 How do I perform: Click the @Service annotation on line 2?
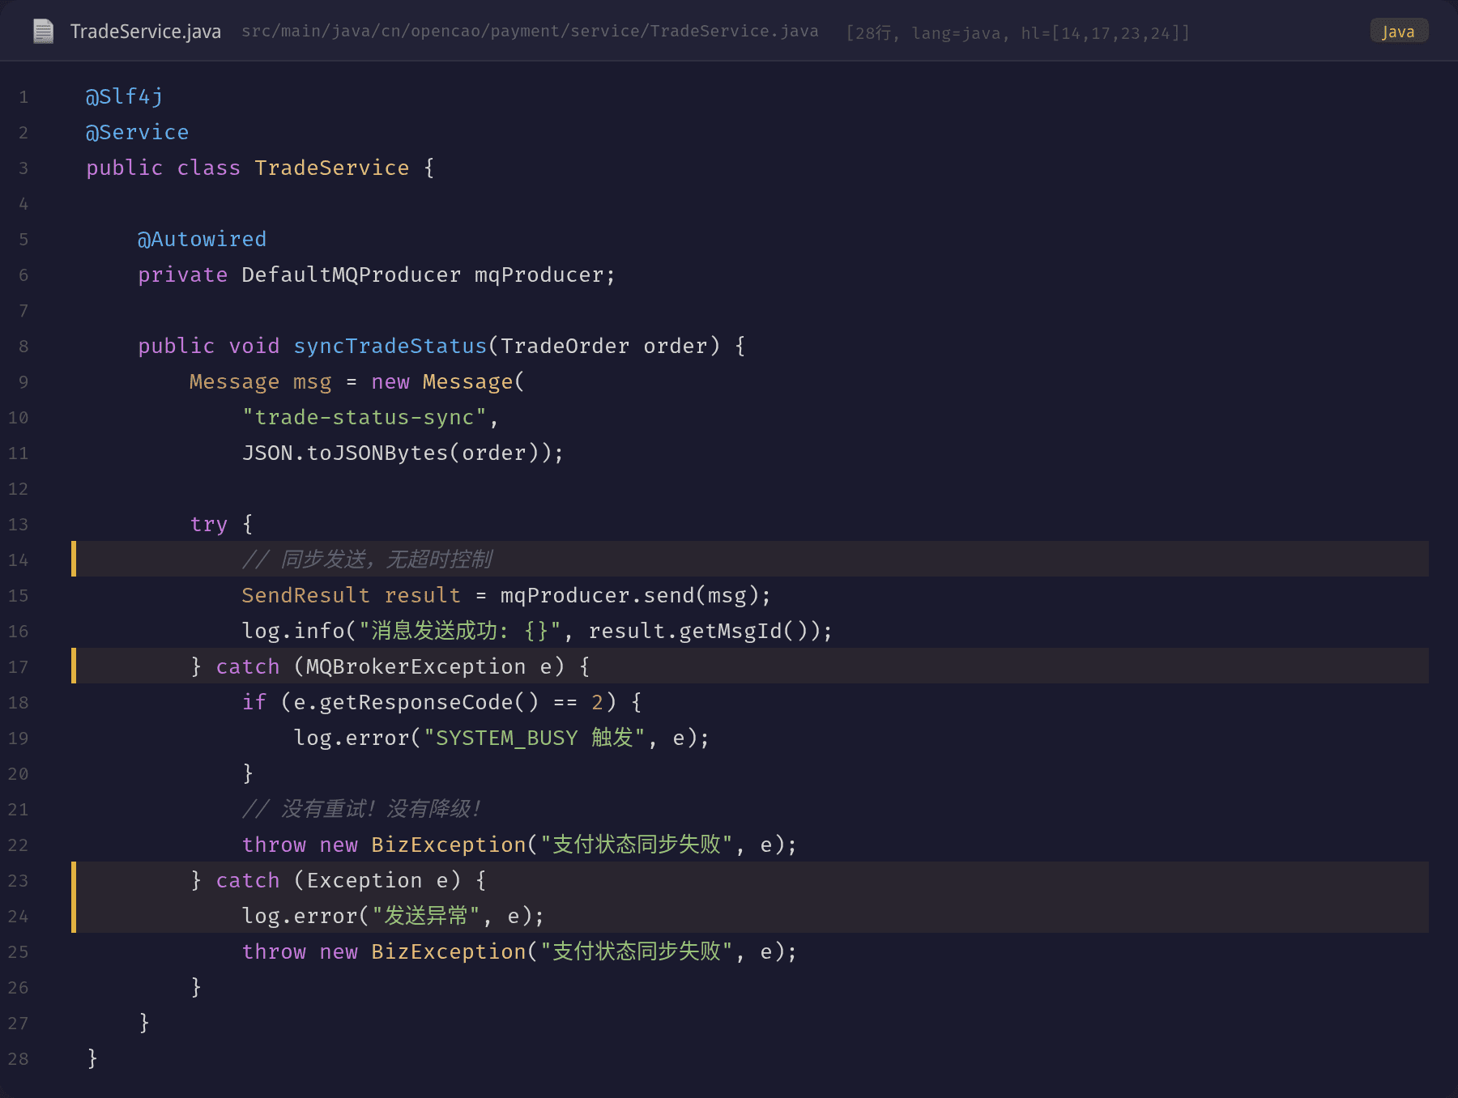point(138,133)
